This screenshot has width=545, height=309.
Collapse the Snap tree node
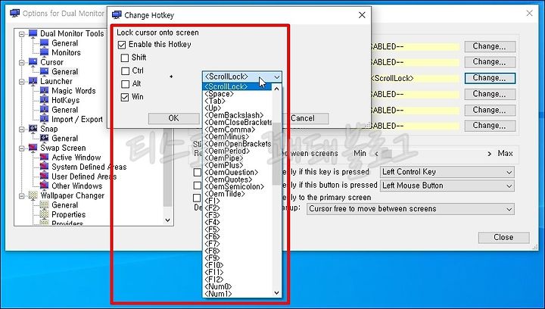[x=22, y=129]
